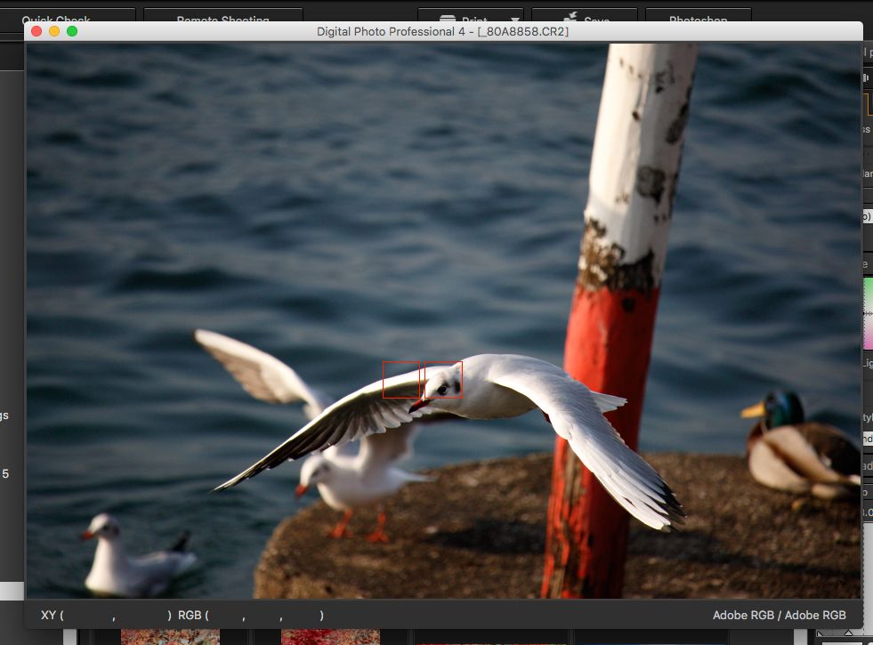Send the image with Photoshop button
Image resolution: width=873 pixels, height=645 pixels.
pos(698,18)
